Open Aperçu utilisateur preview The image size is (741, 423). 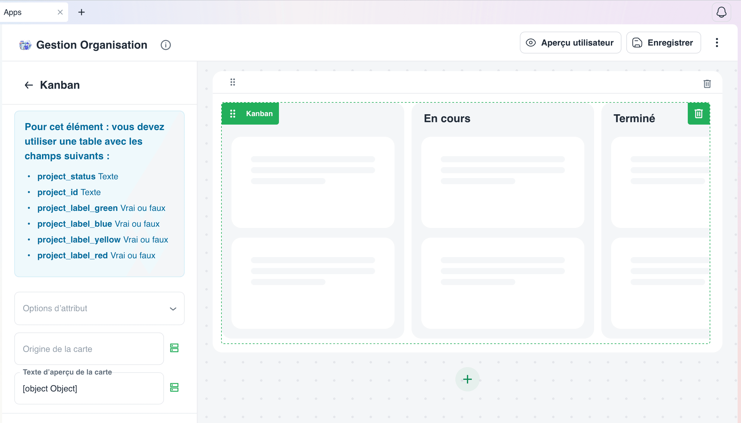(x=570, y=43)
